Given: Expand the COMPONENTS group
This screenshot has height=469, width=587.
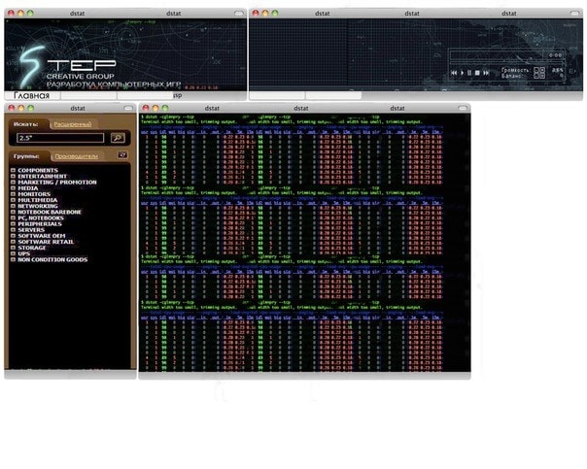Looking at the screenshot, I should (x=13, y=170).
